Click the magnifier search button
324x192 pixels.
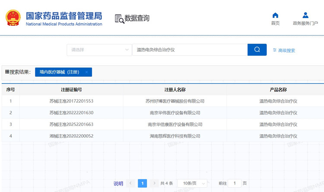pyautogui.click(x=257, y=50)
